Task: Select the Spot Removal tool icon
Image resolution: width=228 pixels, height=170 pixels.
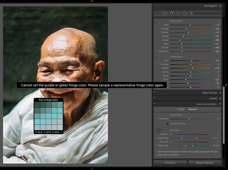Action: coord(165,13)
